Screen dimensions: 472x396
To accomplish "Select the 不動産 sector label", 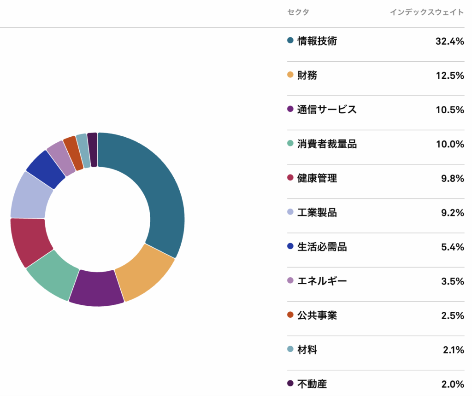I will point(312,384).
